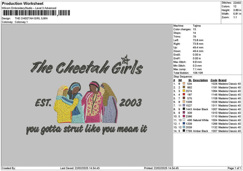Viewport: 243px width, 171px height.
Task: Select the design name THE CHEETAH GIRL 5,8IN
Action: click(x=31, y=19)
